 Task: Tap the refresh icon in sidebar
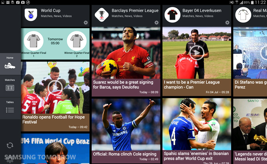10,145
